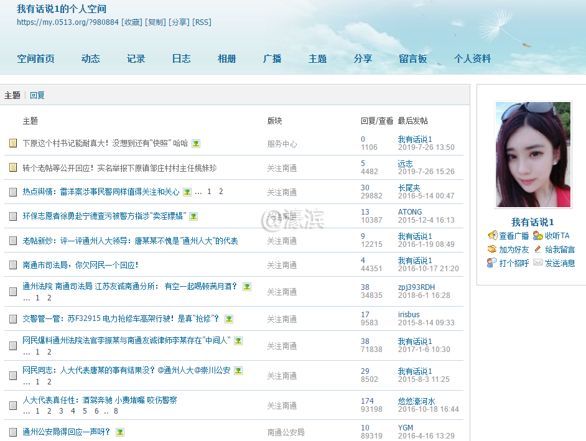Select the 主题 tab in content area

(x=11, y=95)
